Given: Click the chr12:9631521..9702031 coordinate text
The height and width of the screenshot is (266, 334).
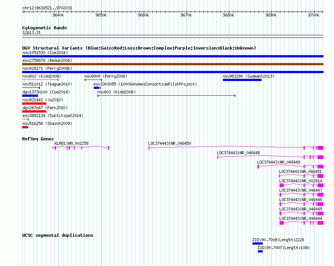Looking at the screenshot, I should [x=47, y=8].
